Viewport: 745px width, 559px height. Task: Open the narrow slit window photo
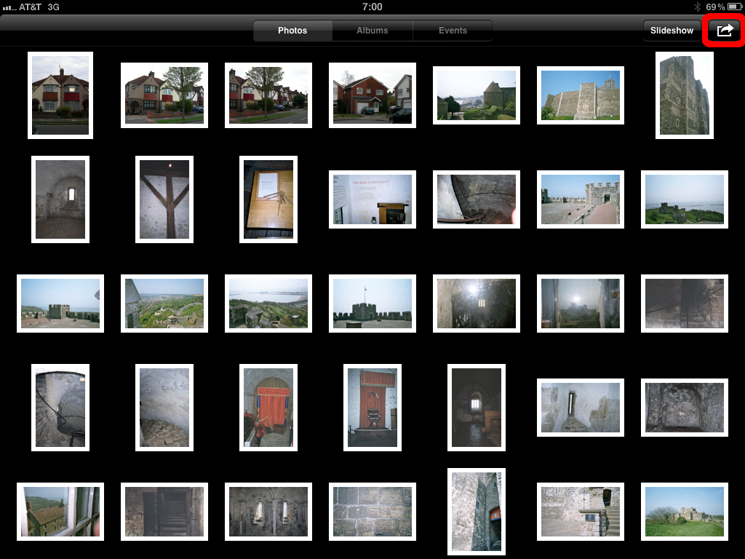point(580,408)
